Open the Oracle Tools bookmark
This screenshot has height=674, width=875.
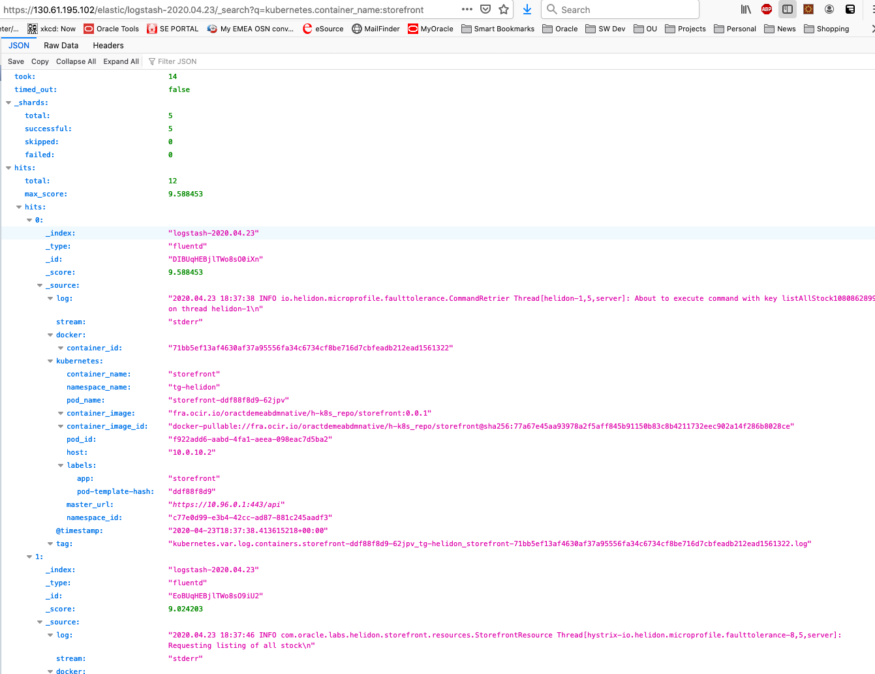pyautogui.click(x=112, y=29)
